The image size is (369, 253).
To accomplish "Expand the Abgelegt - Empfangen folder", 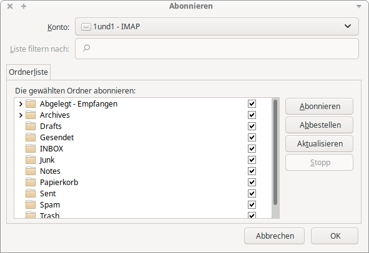I will (x=21, y=104).
